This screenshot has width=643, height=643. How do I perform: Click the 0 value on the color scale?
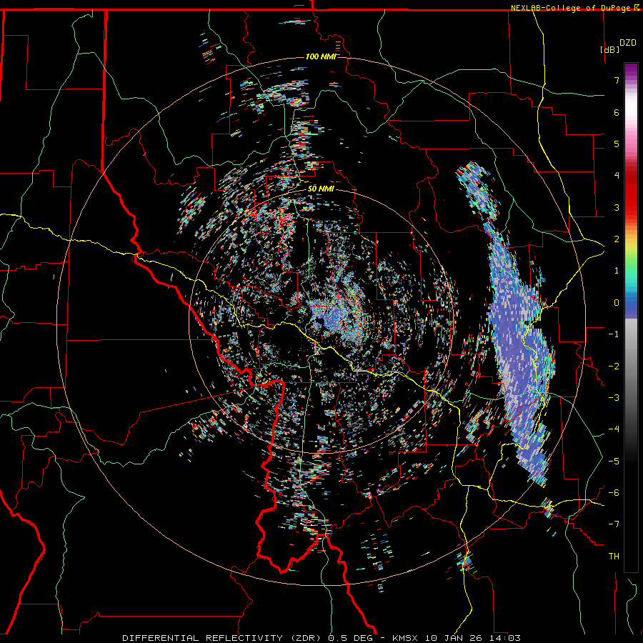[617, 303]
